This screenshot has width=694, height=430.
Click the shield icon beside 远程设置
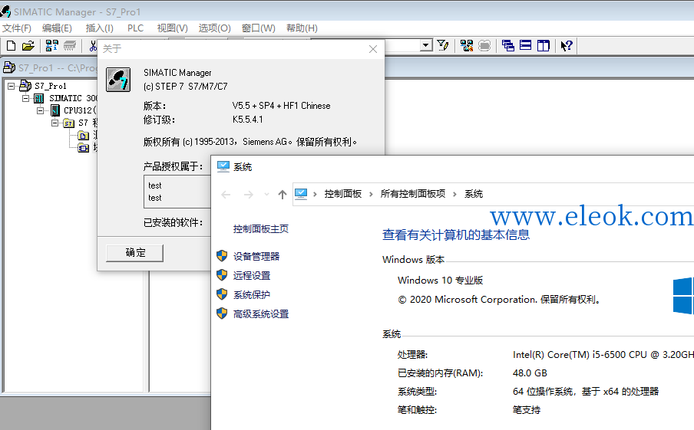click(222, 275)
